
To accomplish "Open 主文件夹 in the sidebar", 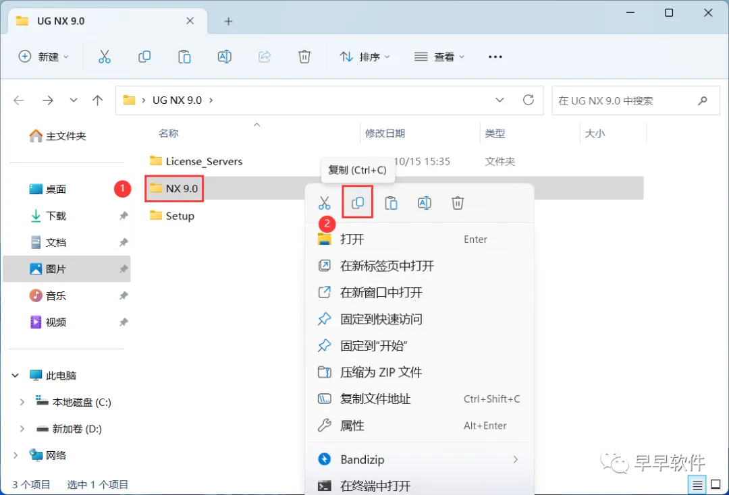I will [x=57, y=136].
